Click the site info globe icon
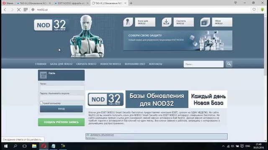The height and width of the screenshot is (150, 268). click(33, 10)
